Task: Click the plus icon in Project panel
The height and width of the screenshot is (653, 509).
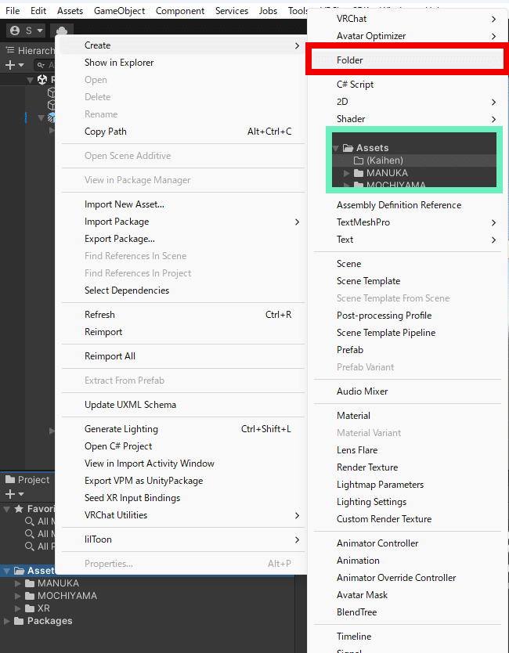Action: 9,494
